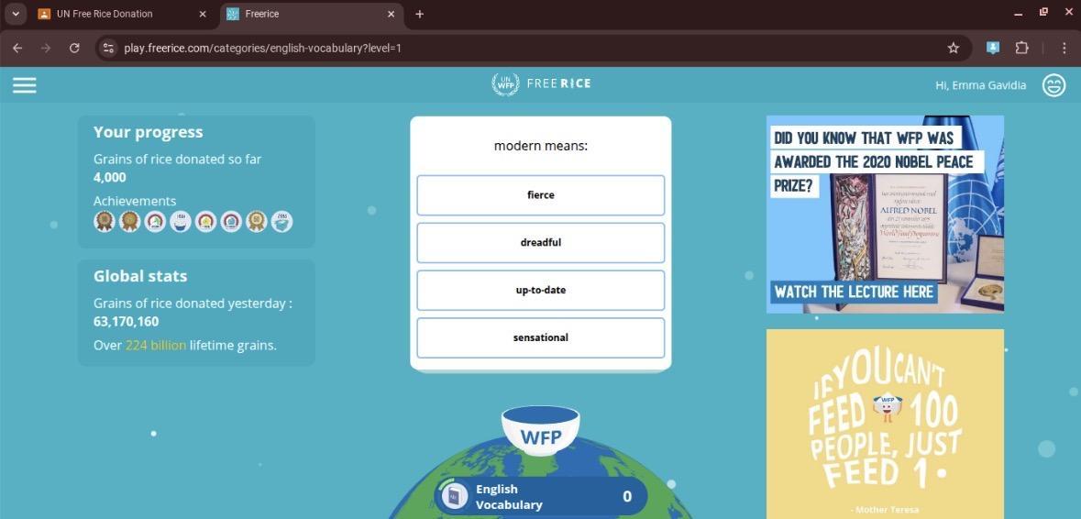Click "Watch the lecture here" banner text
Viewport: 1081px width, 519px height.
point(854,292)
